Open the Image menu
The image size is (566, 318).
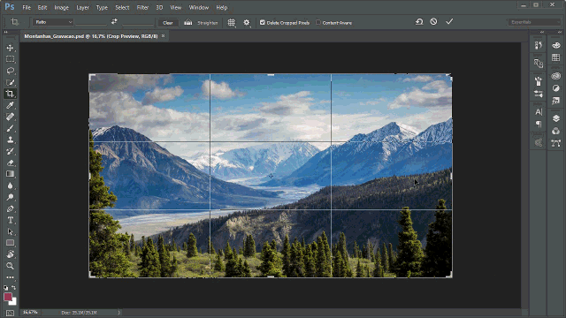point(61,7)
